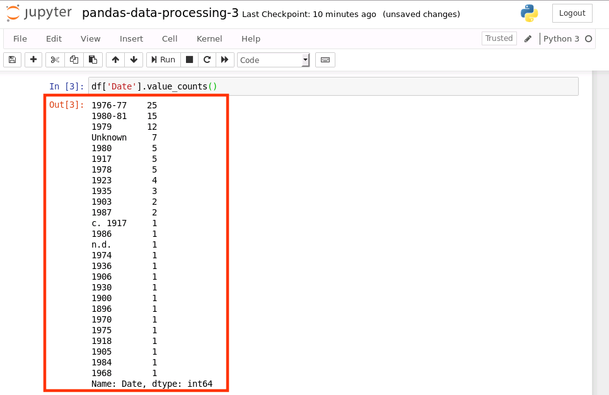Image resolution: width=609 pixels, height=395 pixels.
Task: Open the Cell menu
Action: 170,39
